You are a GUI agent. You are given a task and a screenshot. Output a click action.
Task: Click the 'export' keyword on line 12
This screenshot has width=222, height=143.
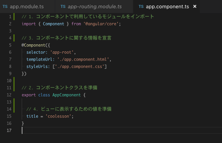pyautogui.click(x=29, y=95)
